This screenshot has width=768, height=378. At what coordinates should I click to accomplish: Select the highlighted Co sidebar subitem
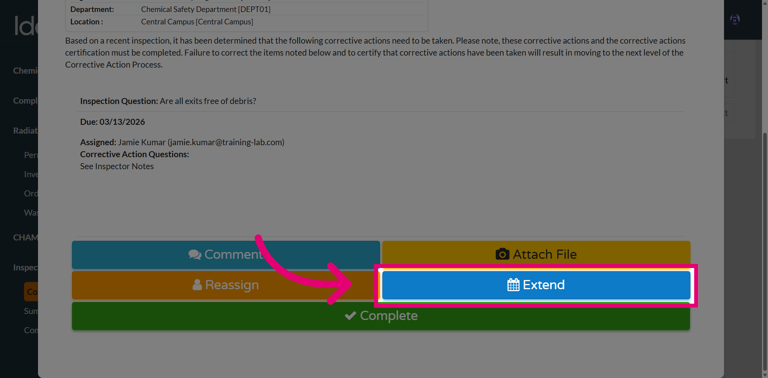coord(31,292)
